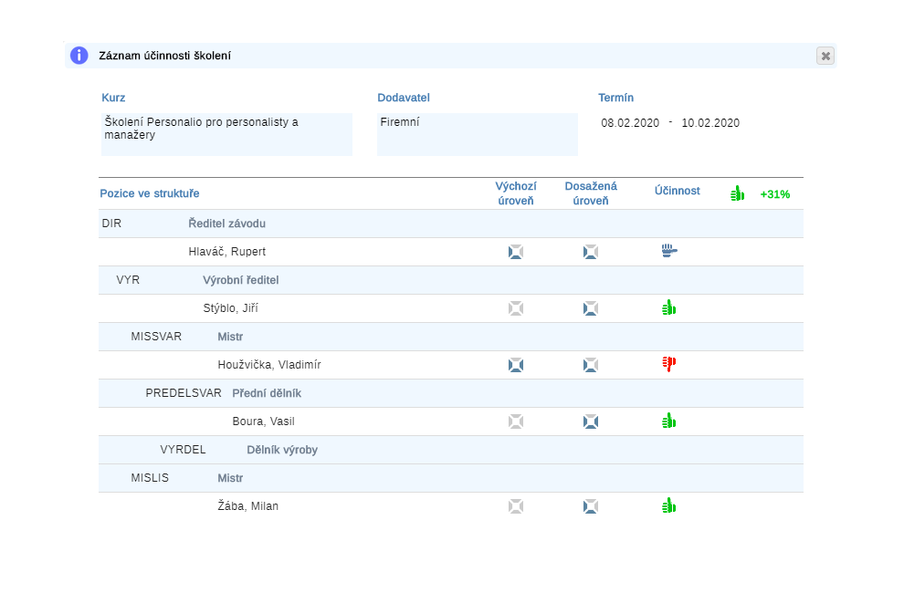Click the Účinnost column header
This screenshot has width=904, height=593.
pos(677,191)
